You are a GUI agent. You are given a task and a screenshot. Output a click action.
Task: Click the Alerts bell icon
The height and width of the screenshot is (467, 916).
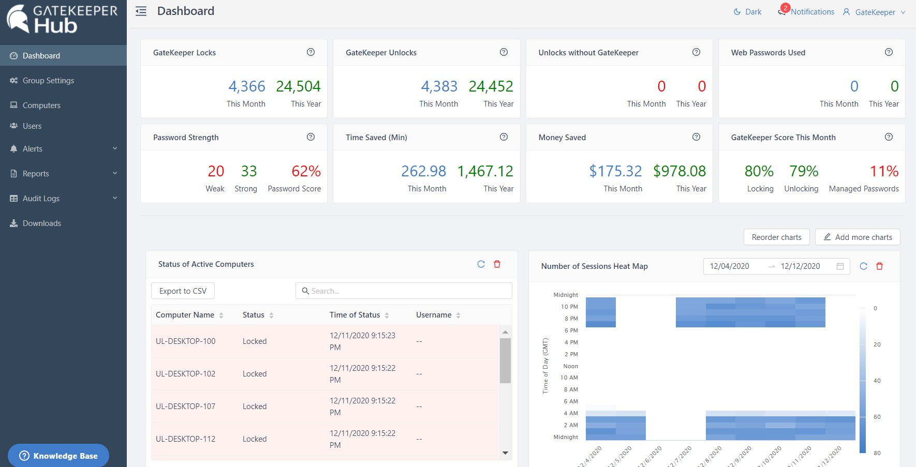(x=14, y=148)
